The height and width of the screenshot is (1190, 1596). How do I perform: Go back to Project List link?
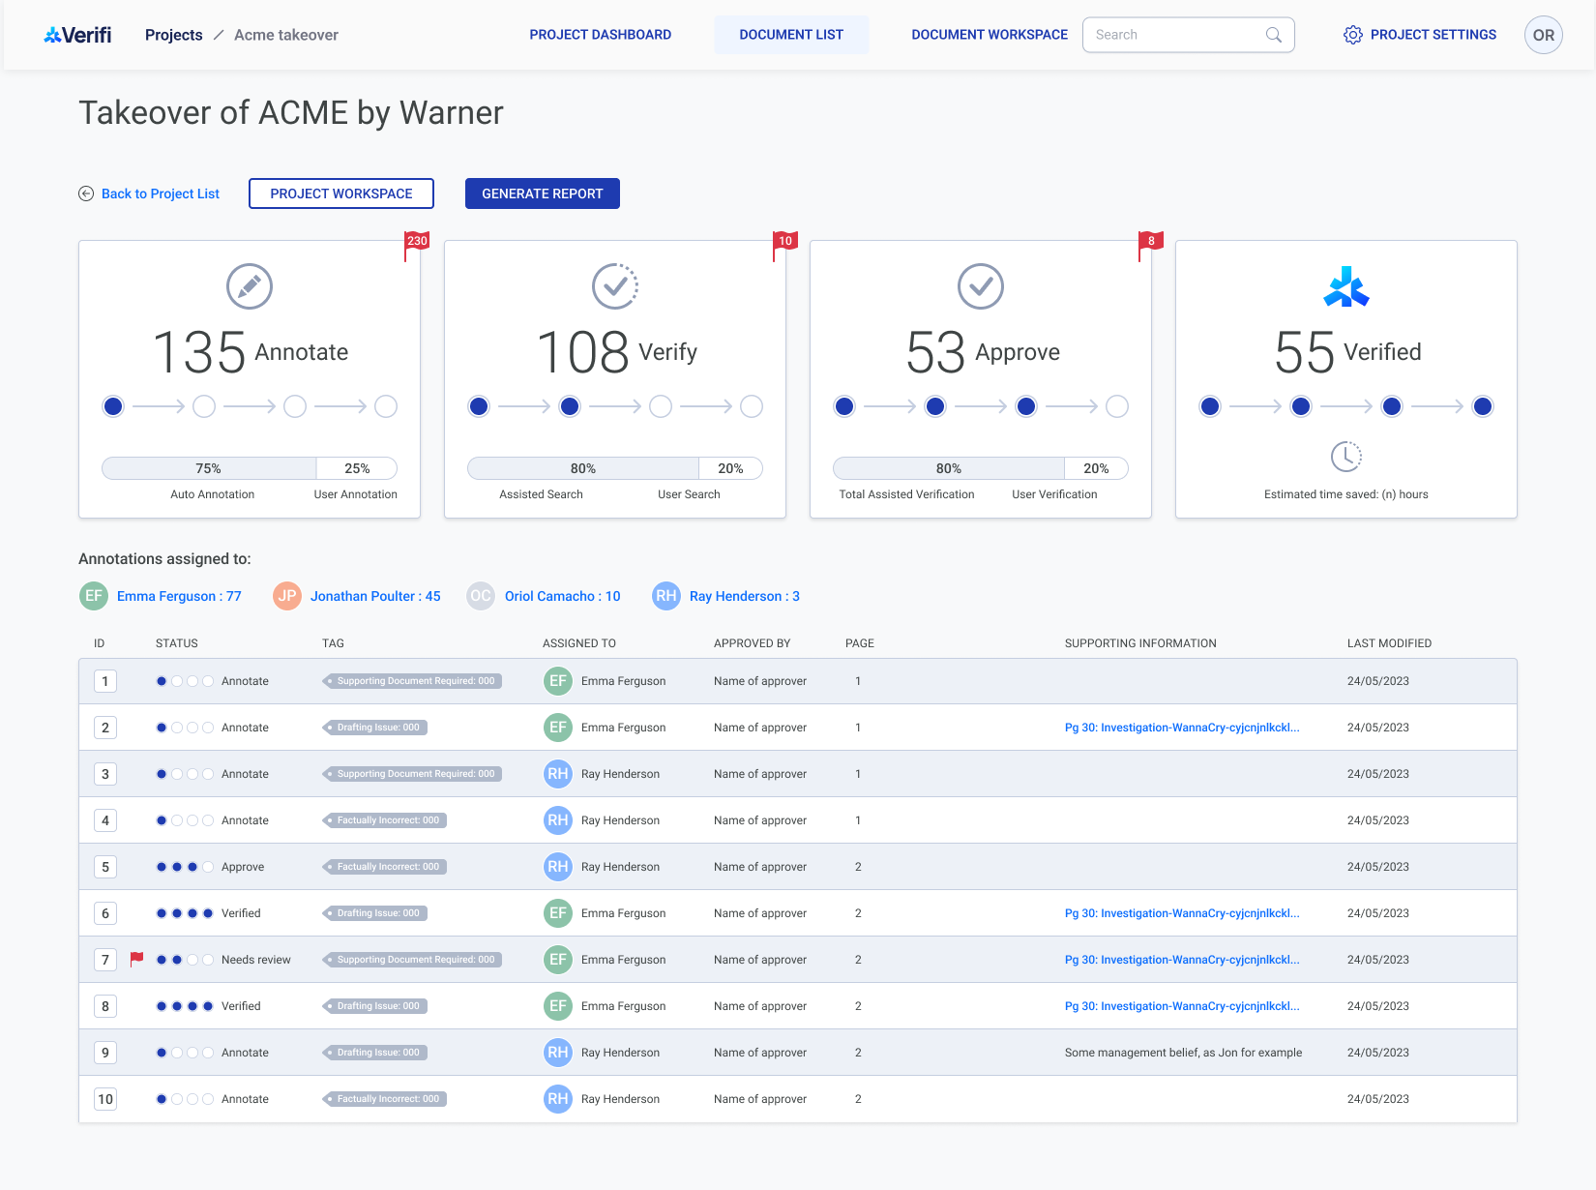[x=161, y=193]
